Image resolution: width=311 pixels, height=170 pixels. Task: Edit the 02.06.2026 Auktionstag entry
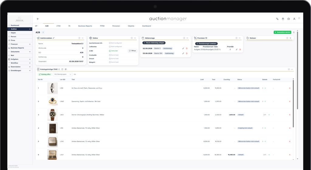point(183,48)
